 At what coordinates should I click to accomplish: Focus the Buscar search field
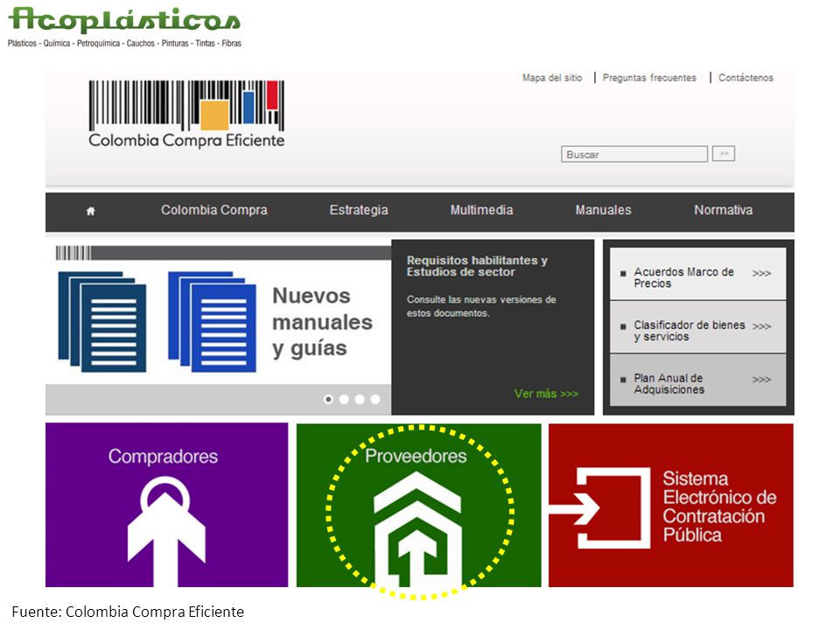tap(634, 154)
